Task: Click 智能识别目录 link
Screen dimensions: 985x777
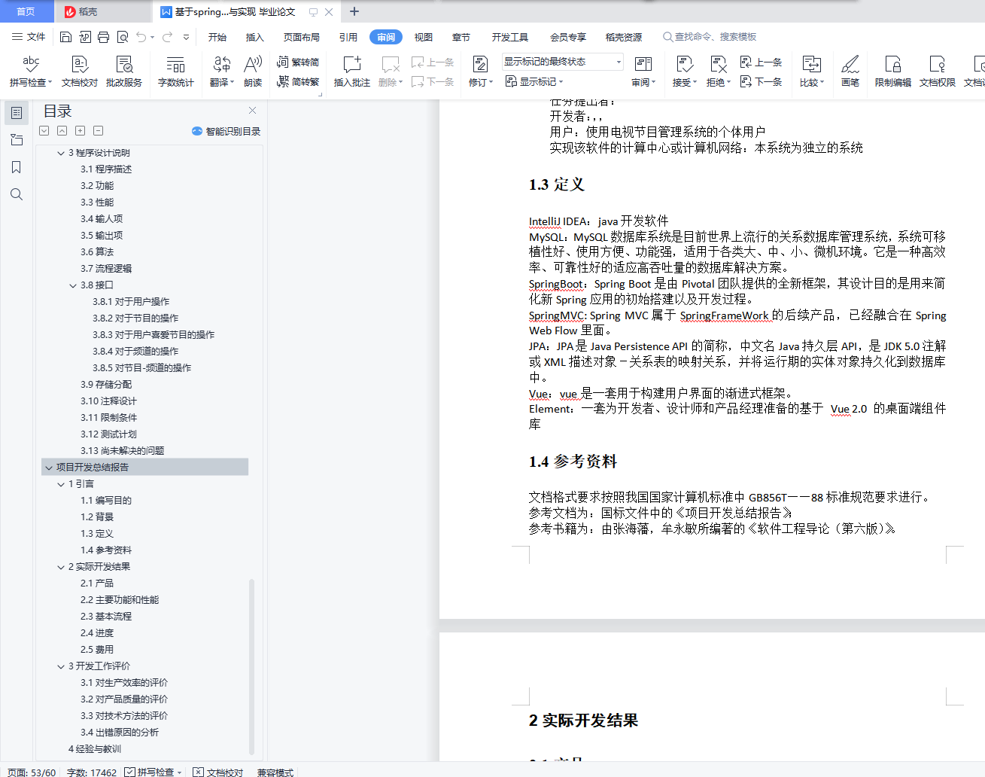Action: (226, 131)
